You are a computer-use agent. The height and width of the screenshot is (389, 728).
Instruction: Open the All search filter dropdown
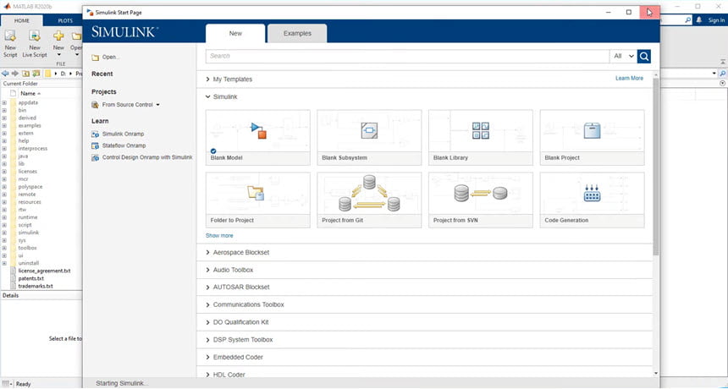pos(624,56)
